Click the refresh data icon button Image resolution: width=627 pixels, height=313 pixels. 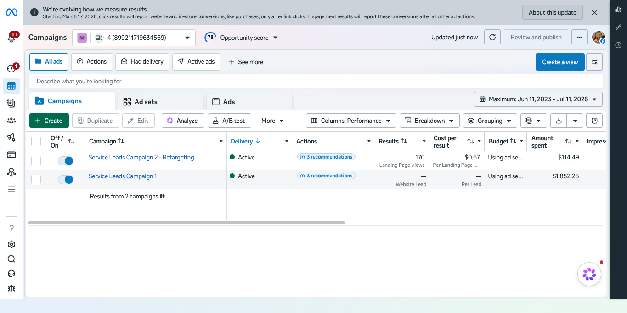492,38
